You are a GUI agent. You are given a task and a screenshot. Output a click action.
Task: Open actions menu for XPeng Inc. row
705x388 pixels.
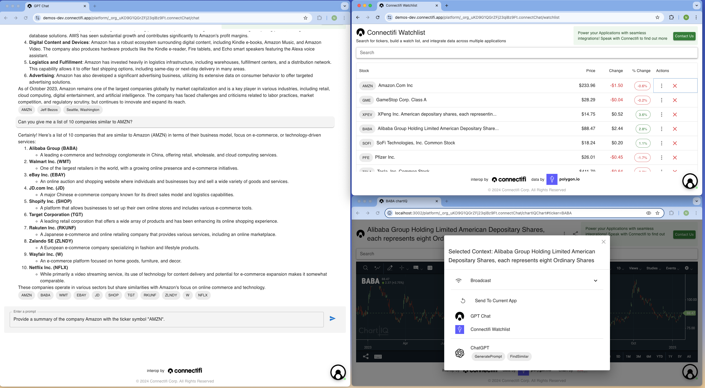(x=661, y=115)
